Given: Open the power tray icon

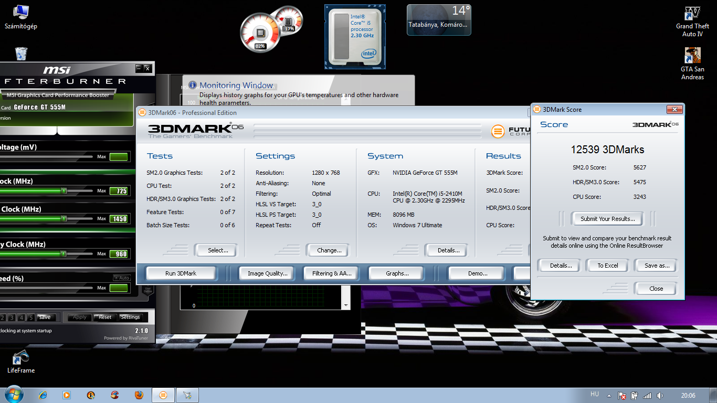Looking at the screenshot, I should point(635,396).
